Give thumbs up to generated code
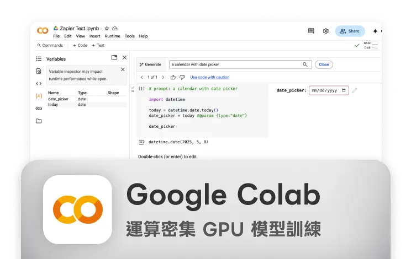Image resolution: width=411 pixels, height=259 pixels. click(173, 77)
